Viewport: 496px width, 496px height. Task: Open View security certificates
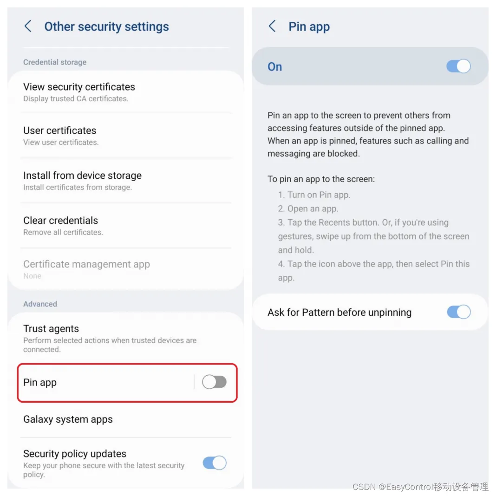click(x=126, y=92)
